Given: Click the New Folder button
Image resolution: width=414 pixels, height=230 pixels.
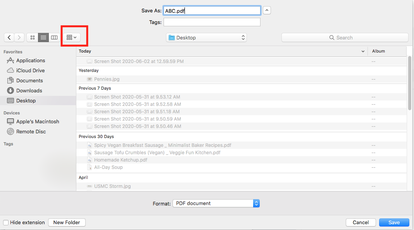Looking at the screenshot, I should (x=67, y=222).
